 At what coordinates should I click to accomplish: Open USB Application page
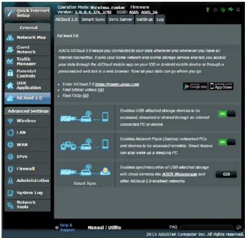click(x=27, y=86)
